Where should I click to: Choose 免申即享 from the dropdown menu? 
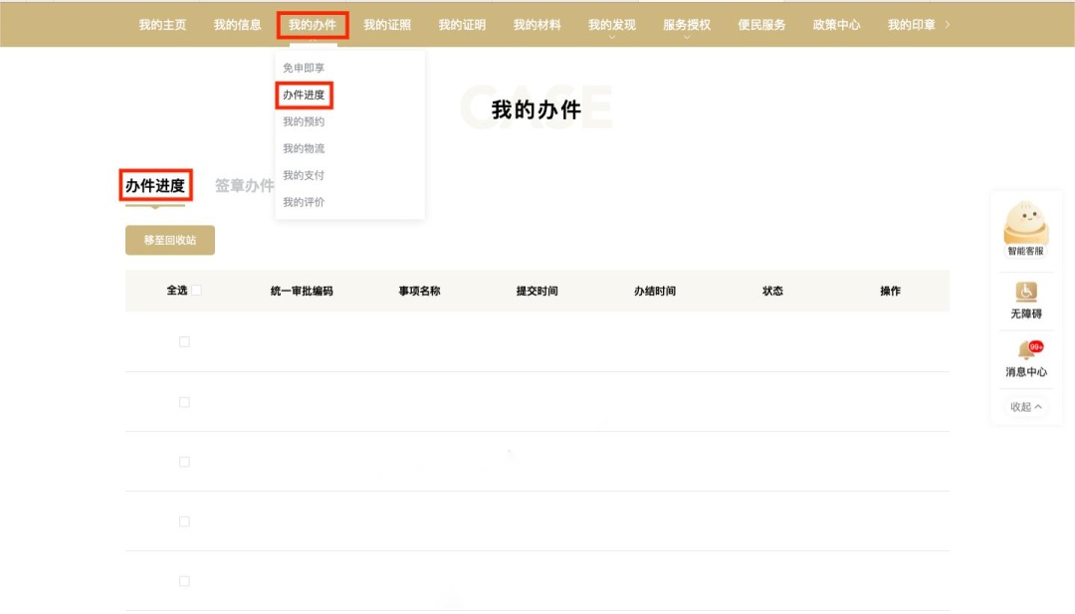(x=304, y=68)
